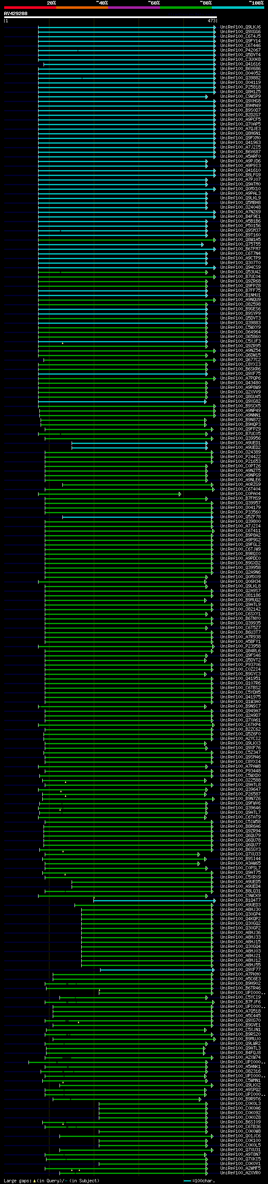This screenshot has height=1184, width=268.
Task: Select the UniRef100_C9WSP9 label
Action: click(240, 97)
